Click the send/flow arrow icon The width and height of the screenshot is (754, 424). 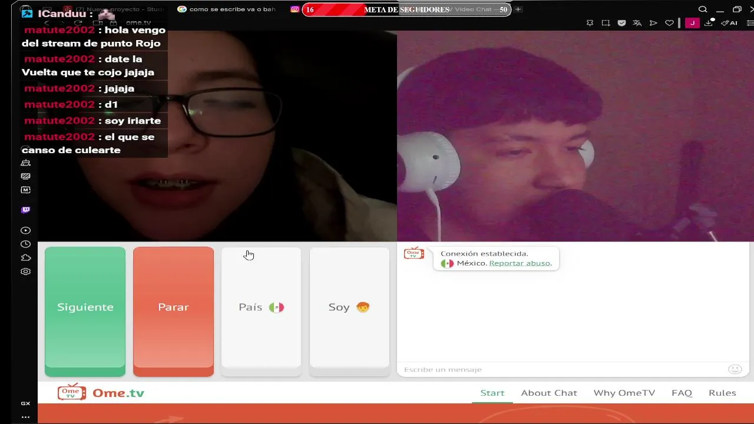pos(653,23)
